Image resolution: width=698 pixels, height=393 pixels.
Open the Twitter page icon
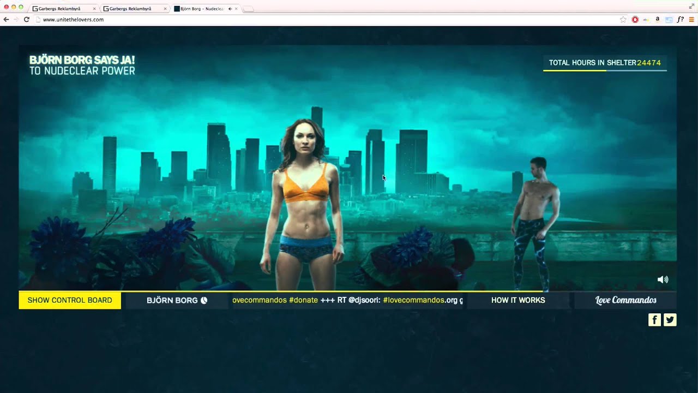[670, 320]
